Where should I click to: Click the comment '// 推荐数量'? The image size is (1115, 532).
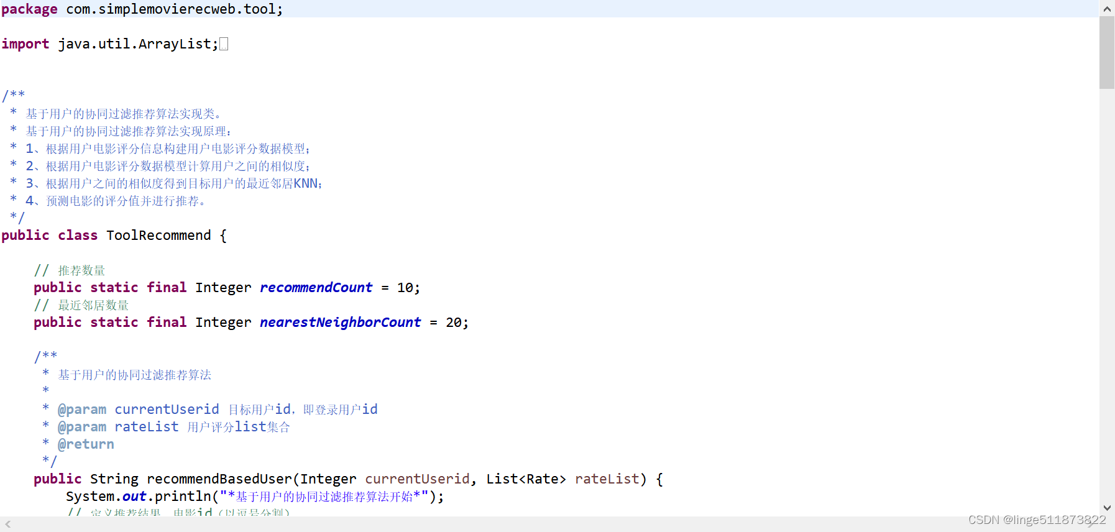(x=70, y=270)
